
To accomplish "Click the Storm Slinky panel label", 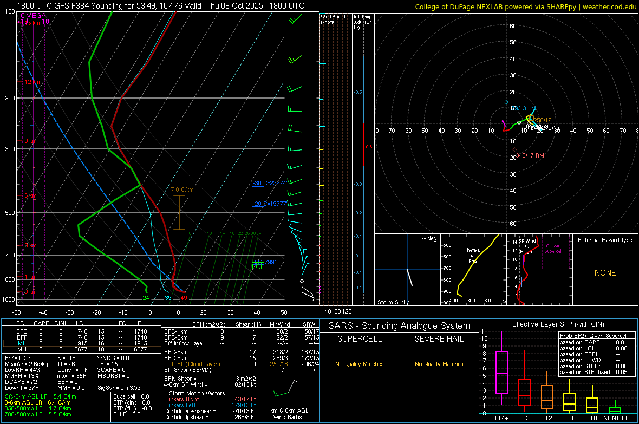I will tap(393, 302).
